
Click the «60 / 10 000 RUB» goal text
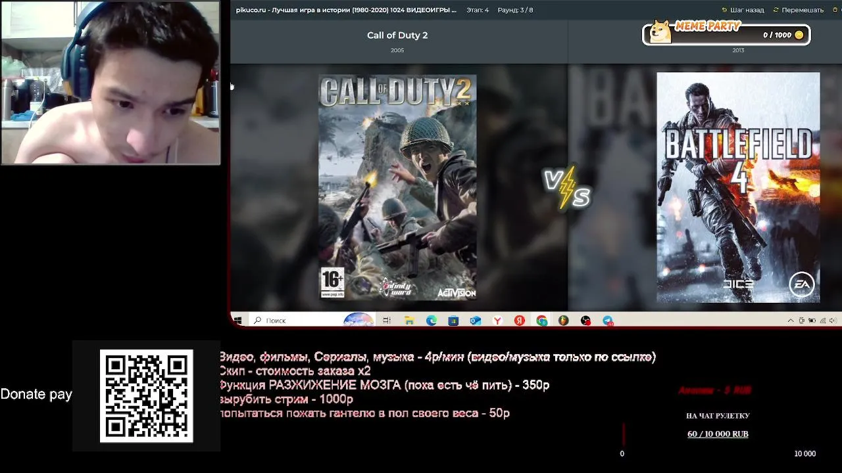pos(718,434)
